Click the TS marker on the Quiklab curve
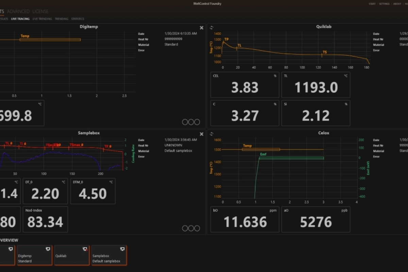The width and height of the screenshot is (408, 272). point(324,52)
